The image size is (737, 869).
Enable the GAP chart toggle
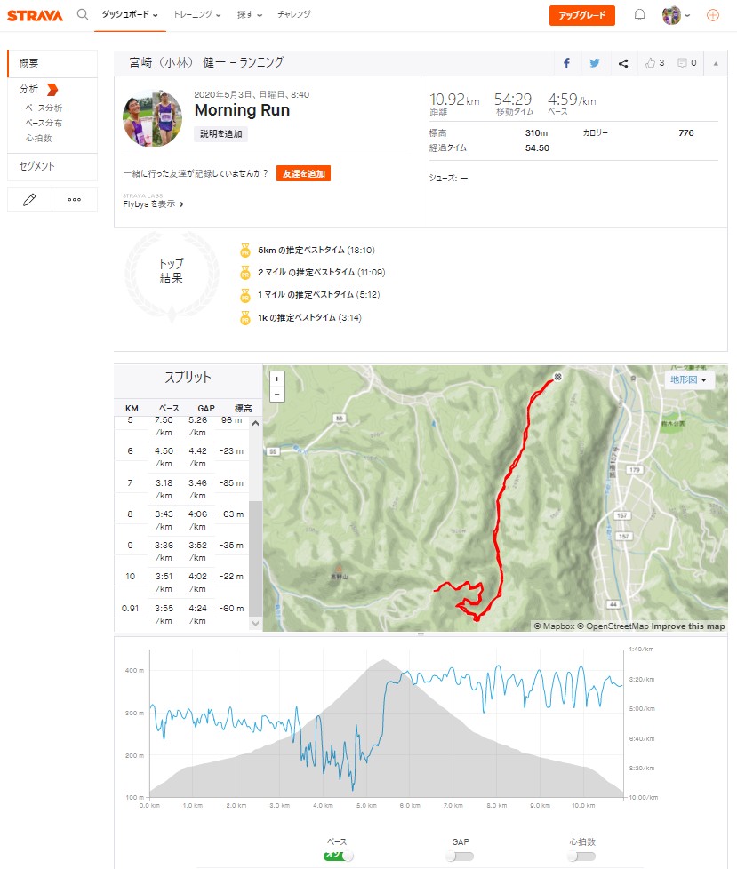click(460, 856)
